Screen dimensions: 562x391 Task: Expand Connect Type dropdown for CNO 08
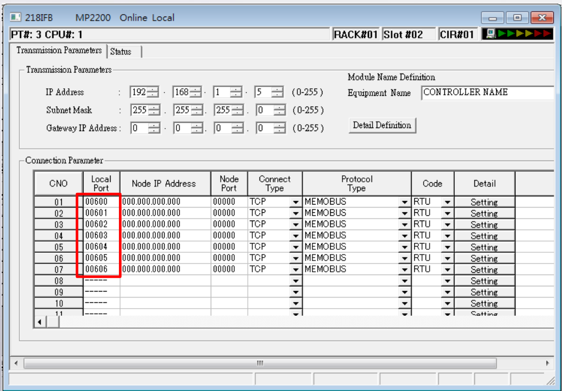(295, 281)
